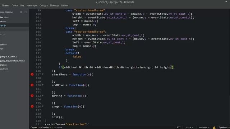Open the Помощь menu
230x129 pixels.
54,6
